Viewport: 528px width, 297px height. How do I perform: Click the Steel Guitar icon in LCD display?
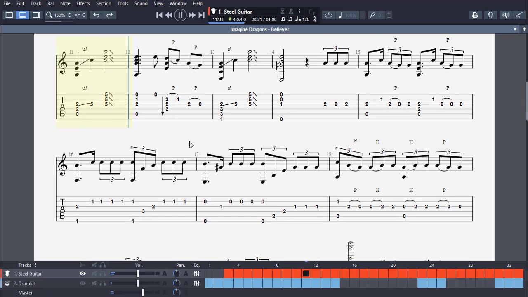[x=214, y=12]
